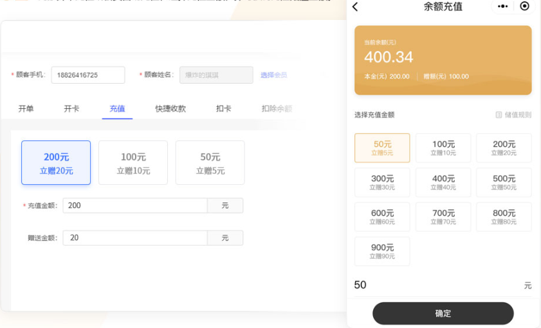Pick the 600元 立赠60元 option
Viewport: 541px width, 328px height.
382,217
